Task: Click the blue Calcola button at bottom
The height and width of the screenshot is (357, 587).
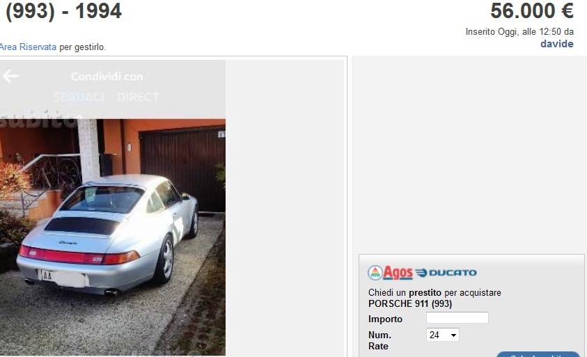Action: [538, 354]
